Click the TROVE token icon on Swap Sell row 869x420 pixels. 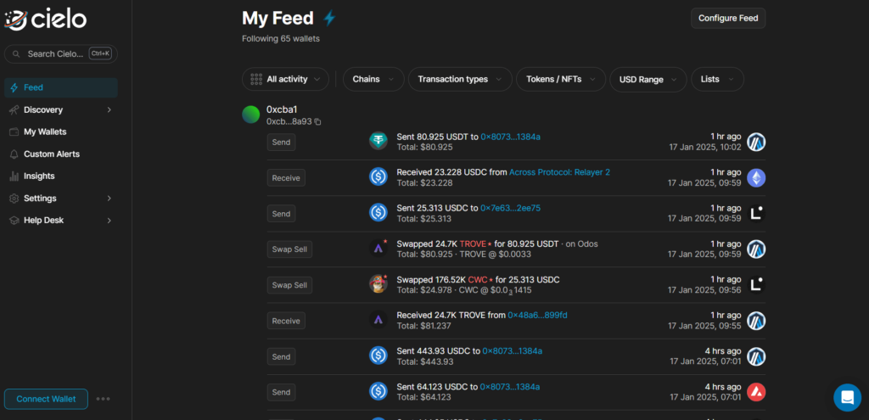pos(378,249)
